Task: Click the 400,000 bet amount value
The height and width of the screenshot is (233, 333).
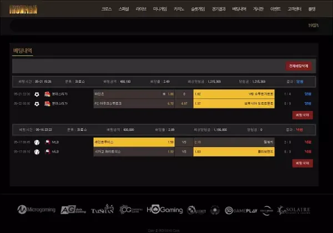Action: click(x=129, y=130)
